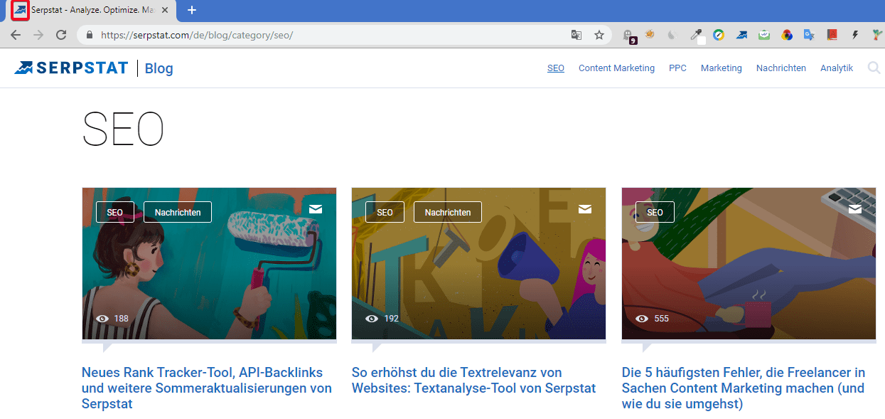
Task: Open the green envelope mail tracker extension
Action: coord(764,35)
